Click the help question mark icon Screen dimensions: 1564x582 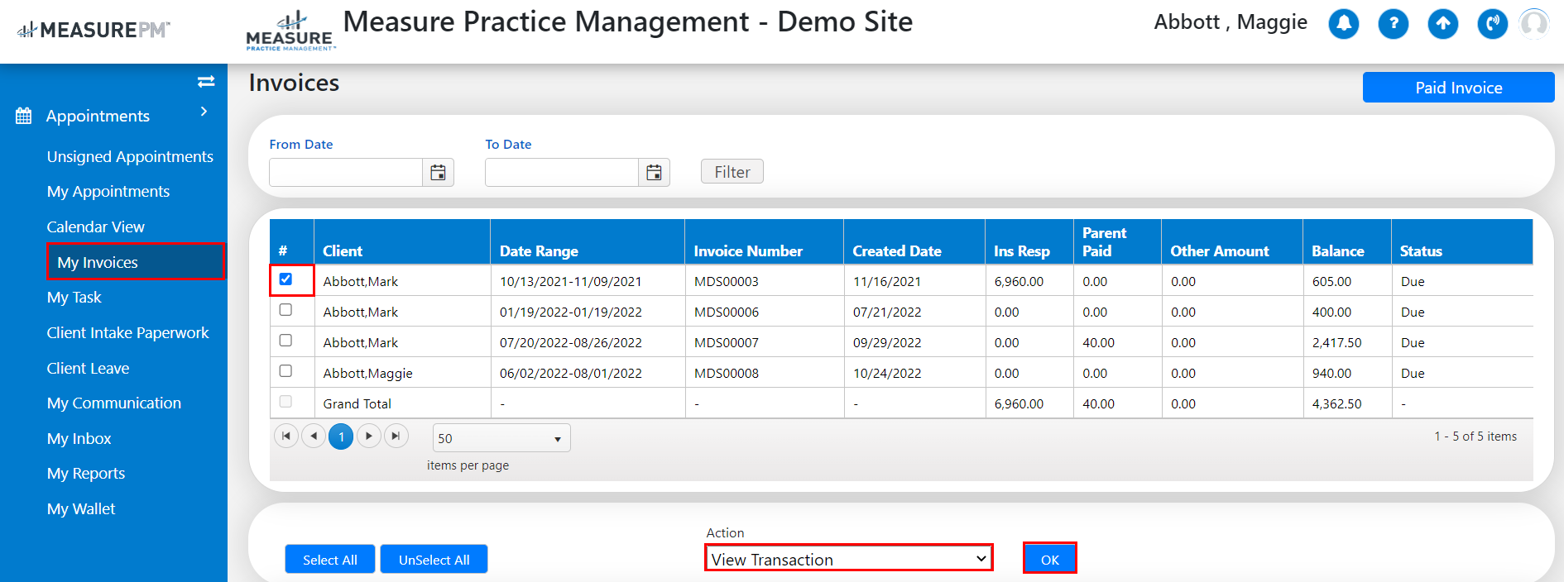coord(1394,23)
